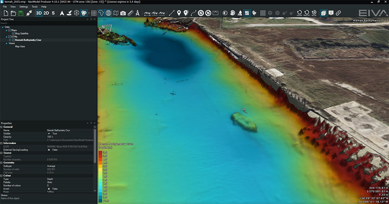Open the Settings menu
The width and height of the screenshot is (389, 204).
click(x=24, y=6)
